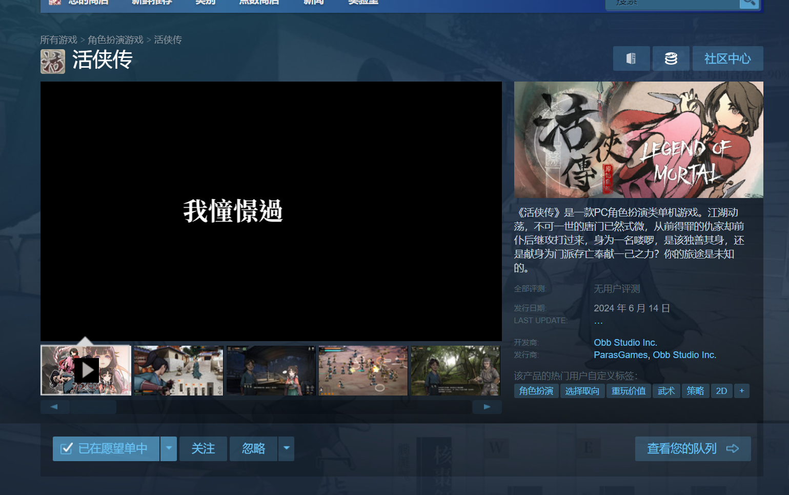This screenshot has width=789, height=495.
Task: Select the courtyard village screenshot thumbnail
Action: click(178, 370)
